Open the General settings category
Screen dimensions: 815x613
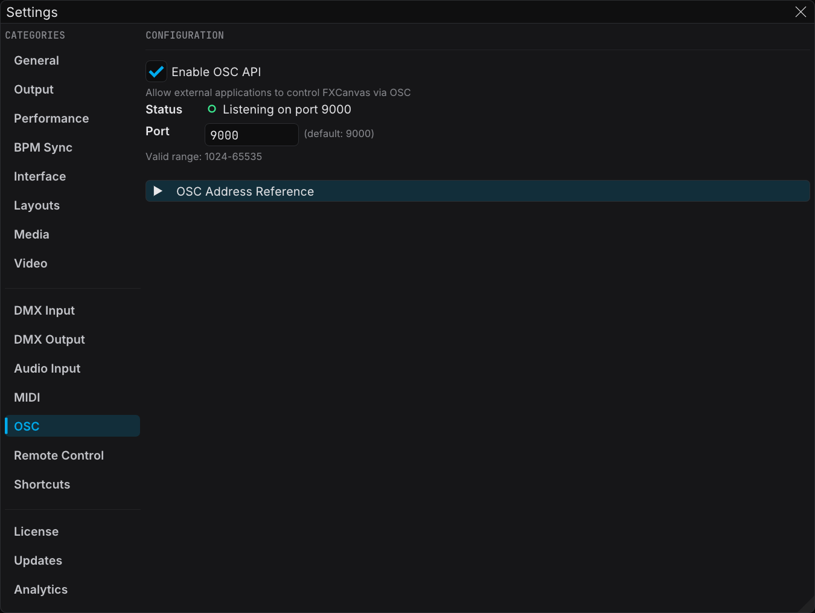click(72, 60)
